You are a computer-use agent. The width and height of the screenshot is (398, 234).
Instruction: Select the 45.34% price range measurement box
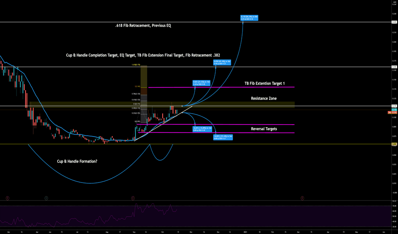(222, 63)
